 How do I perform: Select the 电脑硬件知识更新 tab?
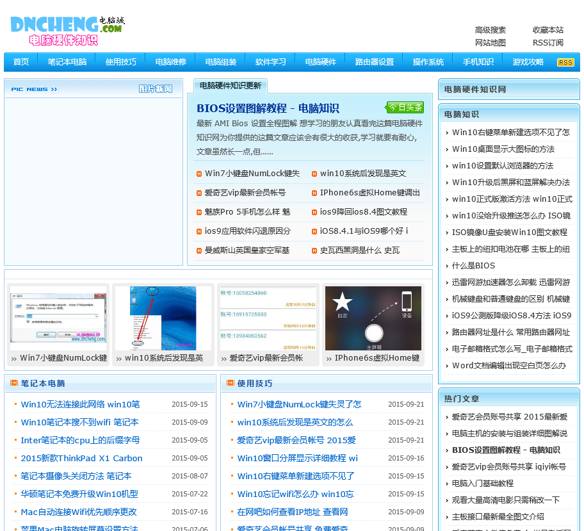(230, 86)
